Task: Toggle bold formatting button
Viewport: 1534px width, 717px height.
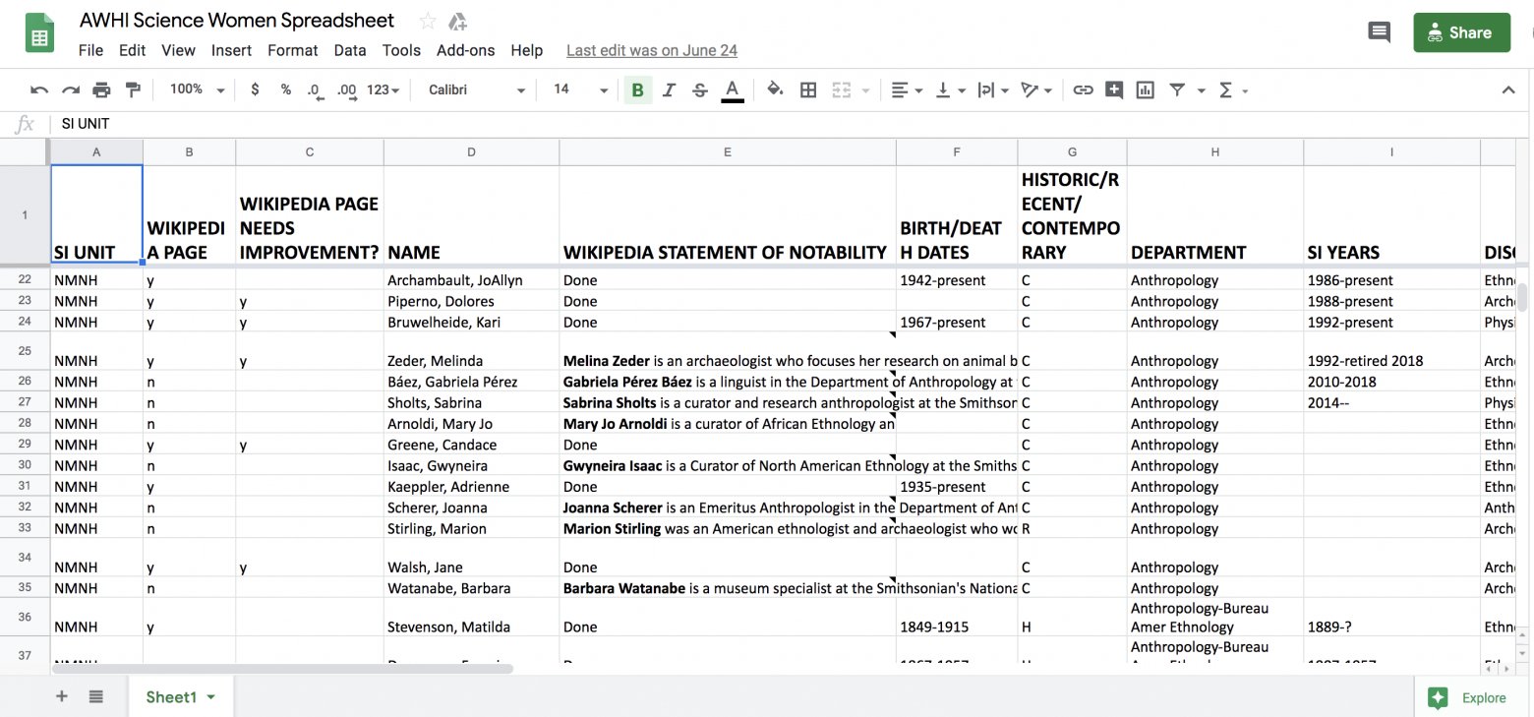Action: (637, 90)
